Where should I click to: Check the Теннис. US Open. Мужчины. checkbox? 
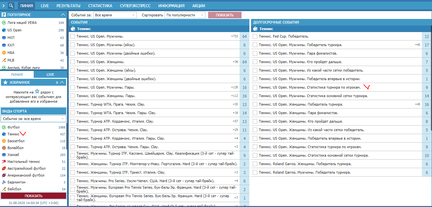point(73,36)
